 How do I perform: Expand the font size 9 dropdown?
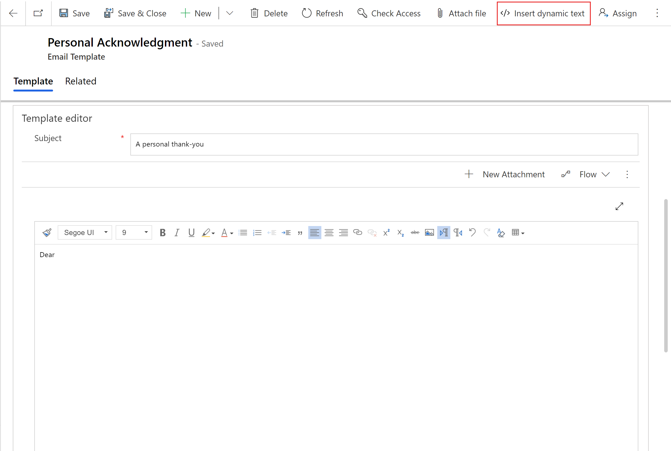tap(146, 233)
